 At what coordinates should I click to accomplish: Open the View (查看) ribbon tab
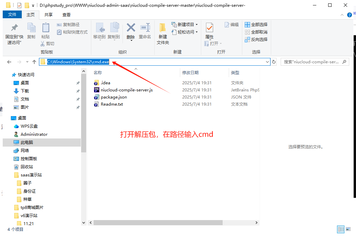67,15
